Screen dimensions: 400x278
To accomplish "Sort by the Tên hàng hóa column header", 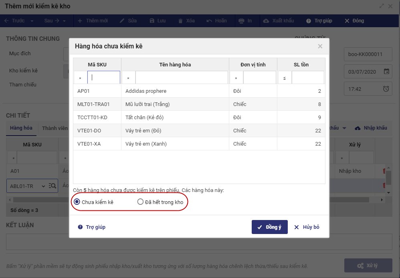I will coord(175,65).
